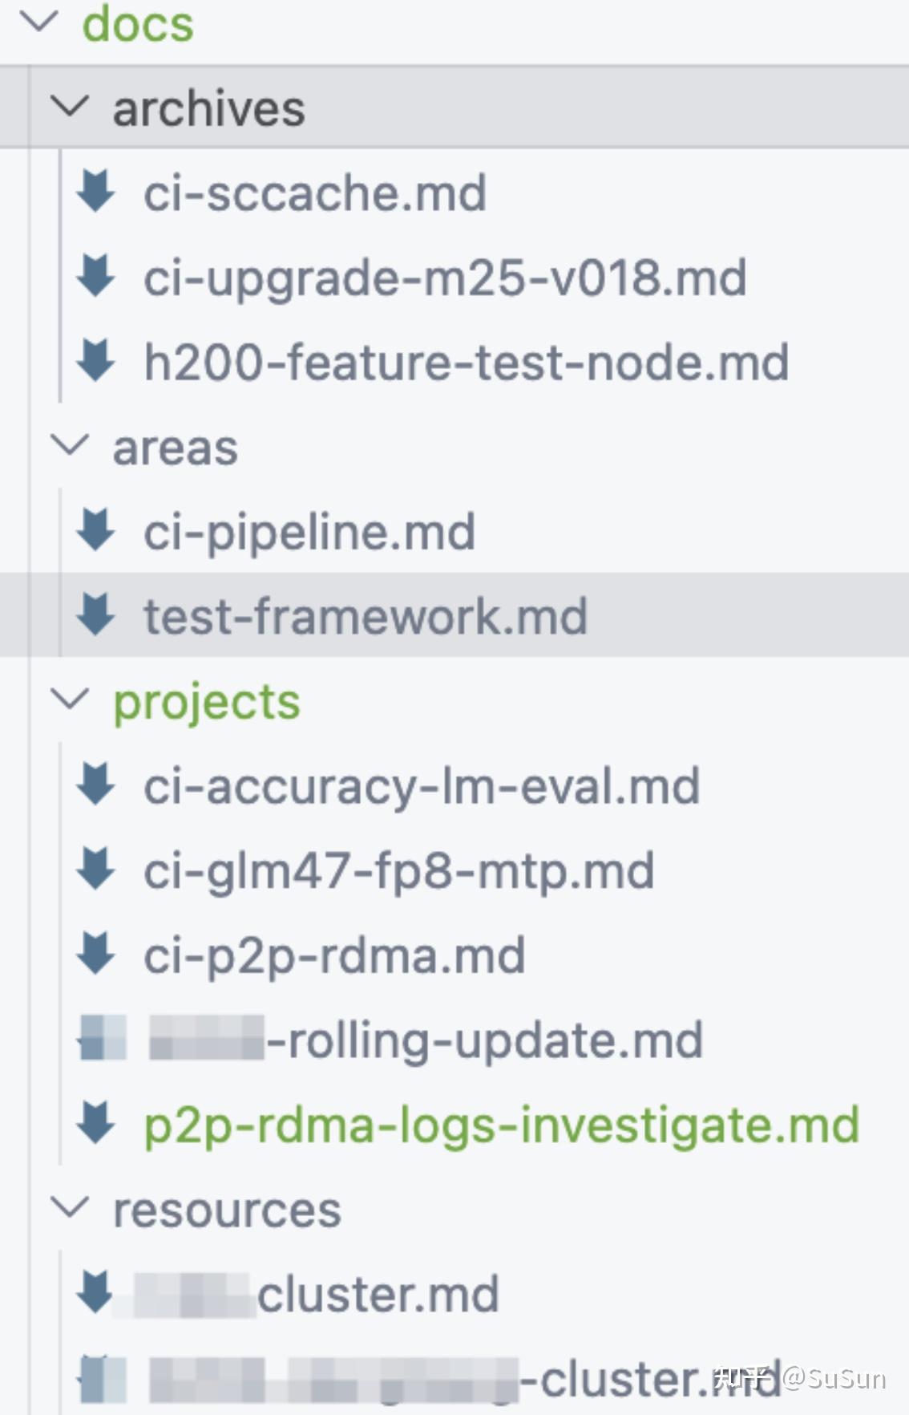The width and height of the screenshot is (909, 1415).
Task: Open ci-glm47-fp8-mtp.md file
Action: (x=399, y=871)
